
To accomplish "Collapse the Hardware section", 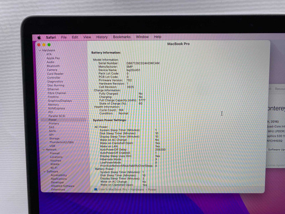I will 40,50.
